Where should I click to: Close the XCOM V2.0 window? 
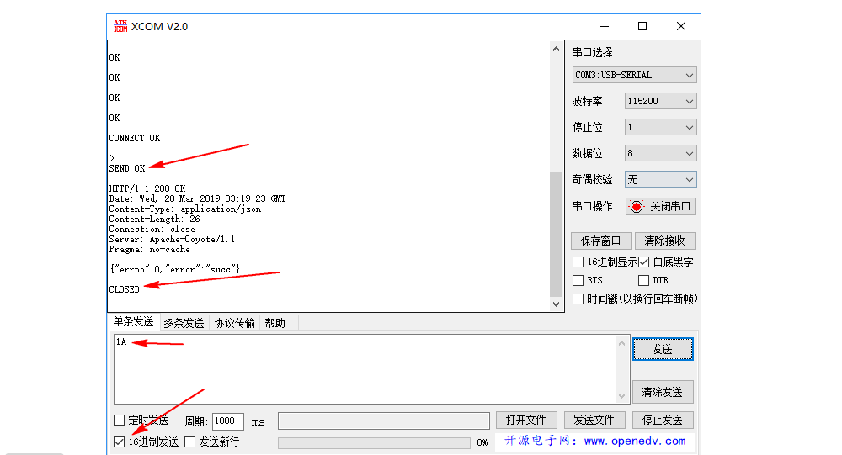681,26
